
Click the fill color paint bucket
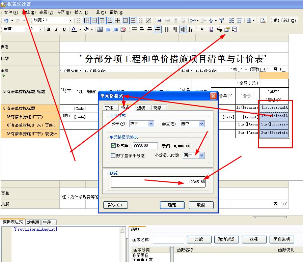(x=86, y=29)
